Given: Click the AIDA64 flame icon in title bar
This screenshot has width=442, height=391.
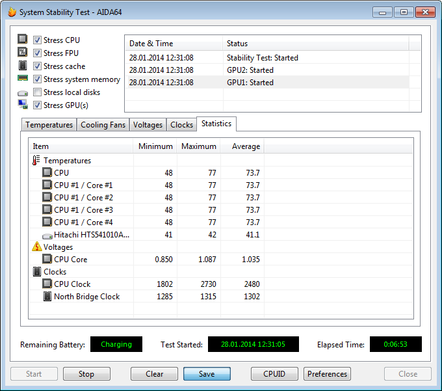Looking at the screenshot, I should (x=12, y=12).
